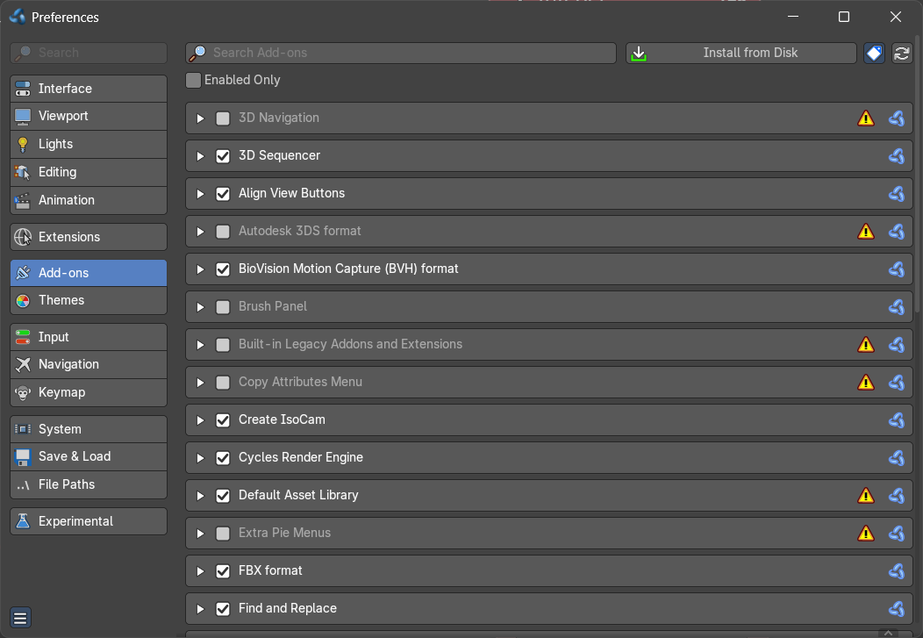
Task: Open the Extensions section
Action: click(x=89, y=237)
